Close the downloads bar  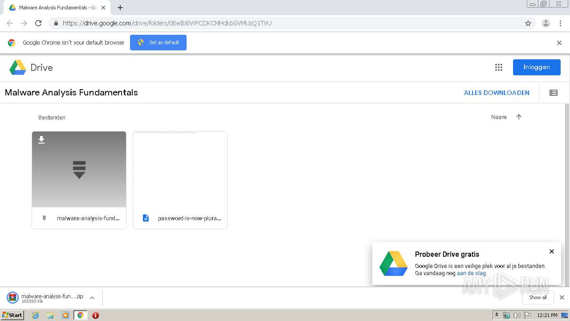(x=562, y=297)
